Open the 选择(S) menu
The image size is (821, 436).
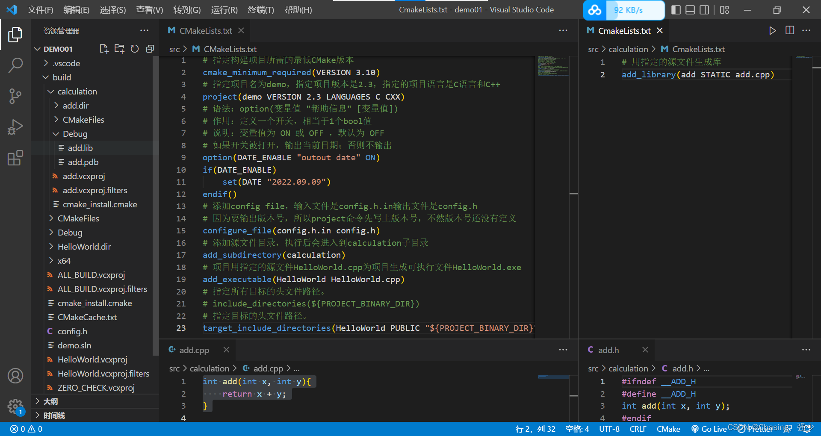point(113,10)
